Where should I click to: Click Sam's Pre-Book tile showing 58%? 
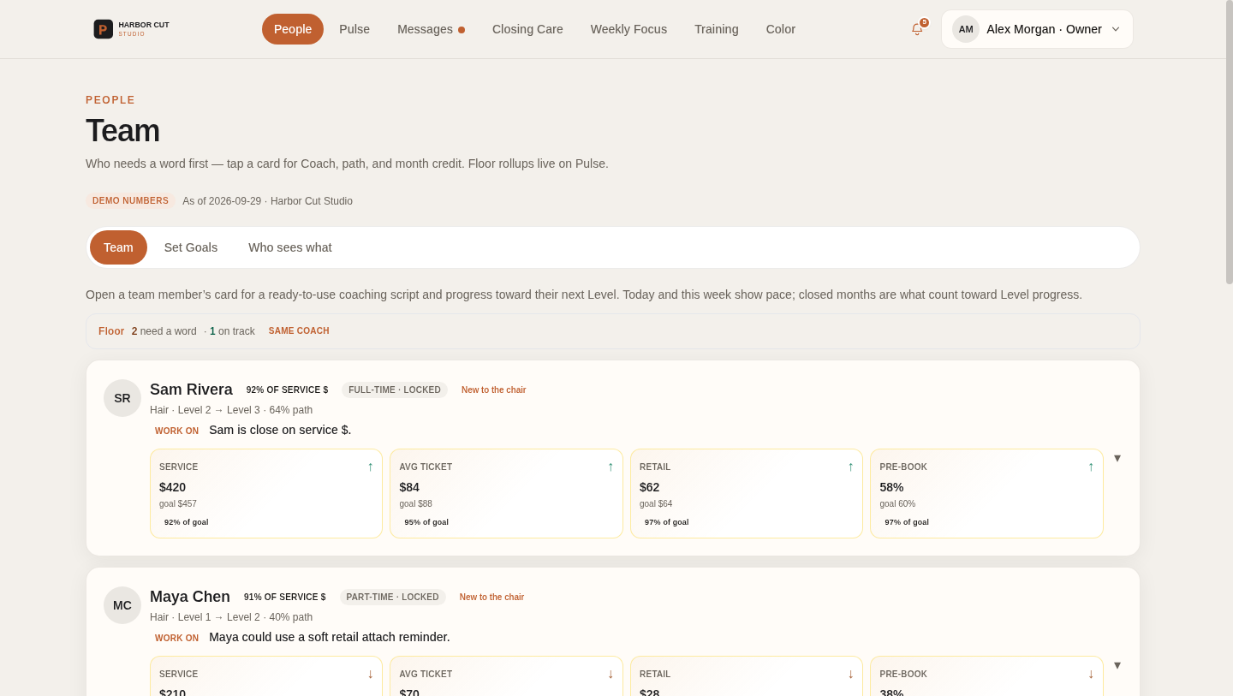coord(986,494)
